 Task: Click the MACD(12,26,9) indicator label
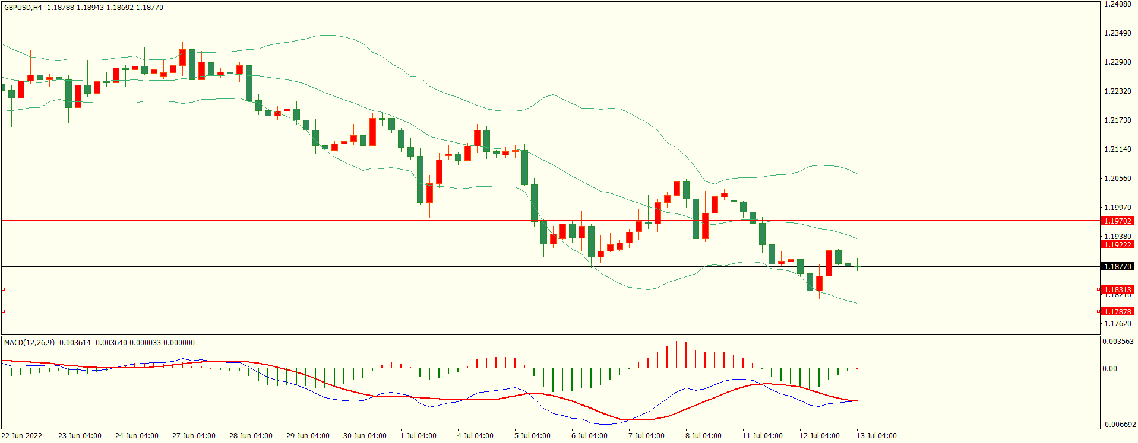coord(29,342)
